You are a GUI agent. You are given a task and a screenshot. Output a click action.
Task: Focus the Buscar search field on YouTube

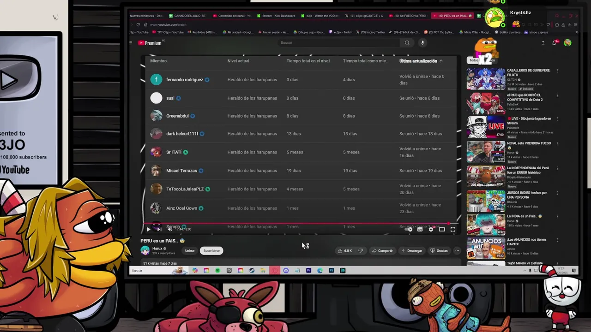(339, 42)
